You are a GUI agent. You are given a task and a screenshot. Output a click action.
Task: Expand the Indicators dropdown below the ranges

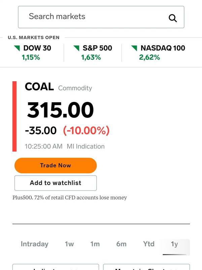click(56, 267)
